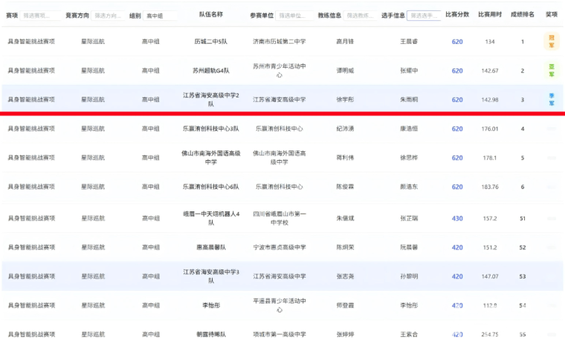
Task: Click unit 四川省峨眉山市第一中学校
Action: [x=280, y=218]
